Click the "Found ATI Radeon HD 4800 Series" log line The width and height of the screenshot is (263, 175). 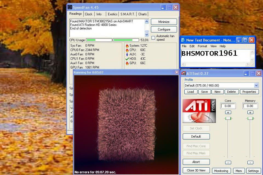[93, 25]
